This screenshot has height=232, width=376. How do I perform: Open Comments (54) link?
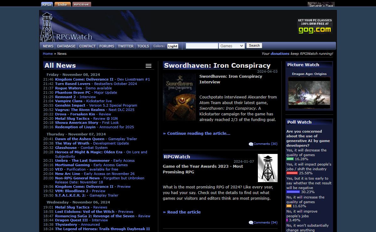(265, 223)
